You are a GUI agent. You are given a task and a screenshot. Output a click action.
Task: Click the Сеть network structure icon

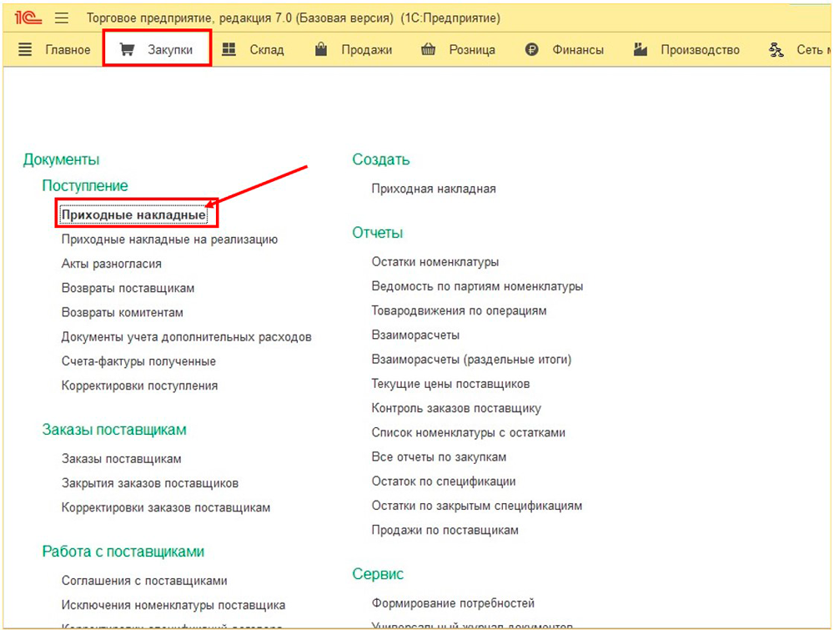pyautogui.click(x=776, y=49)
